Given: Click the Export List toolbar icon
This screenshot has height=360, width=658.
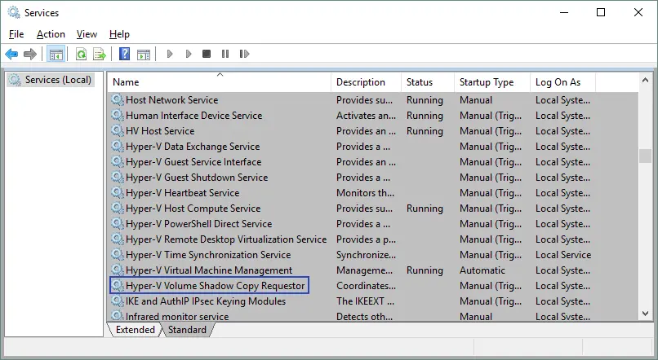Looking at the screenshot, I should [x=100, y=54].
